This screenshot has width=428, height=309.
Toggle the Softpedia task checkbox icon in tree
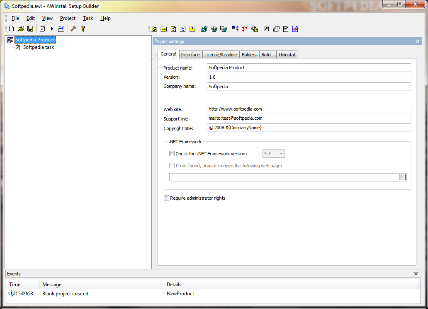(17, 47)
